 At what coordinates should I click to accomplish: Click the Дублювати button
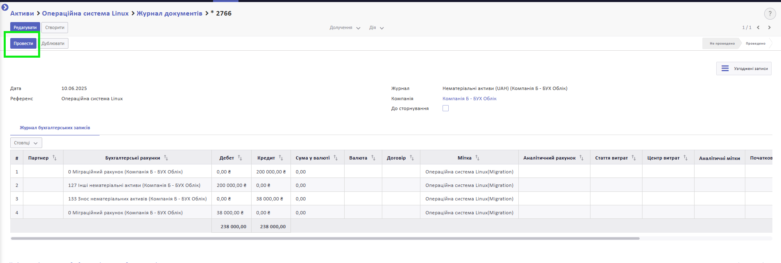coord(53,43)
